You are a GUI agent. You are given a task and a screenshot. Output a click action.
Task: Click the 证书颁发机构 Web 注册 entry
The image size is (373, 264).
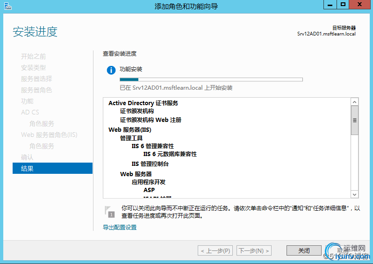(151, 120)
